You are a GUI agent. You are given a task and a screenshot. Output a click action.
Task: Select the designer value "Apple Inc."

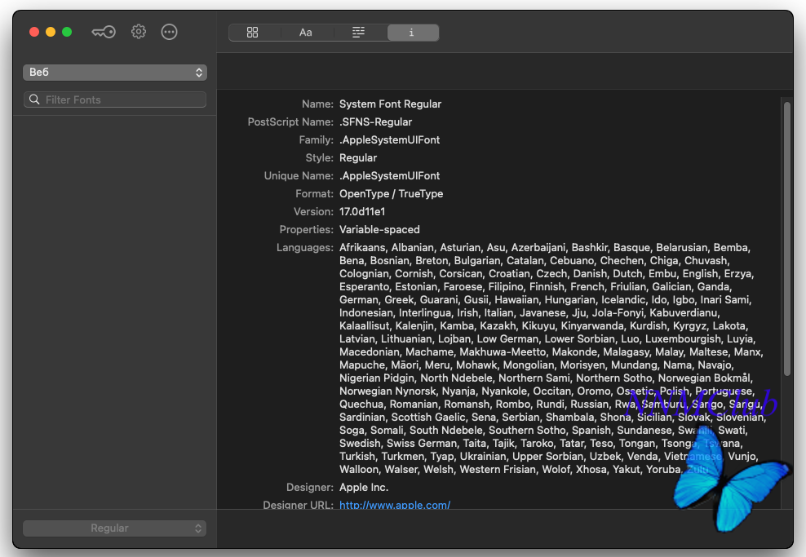(364, 487)
